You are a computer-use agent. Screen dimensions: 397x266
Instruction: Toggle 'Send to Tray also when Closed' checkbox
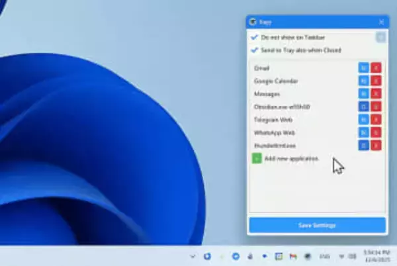255,50
